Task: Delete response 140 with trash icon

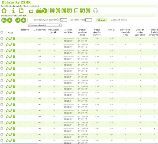Action: point(14,92)
